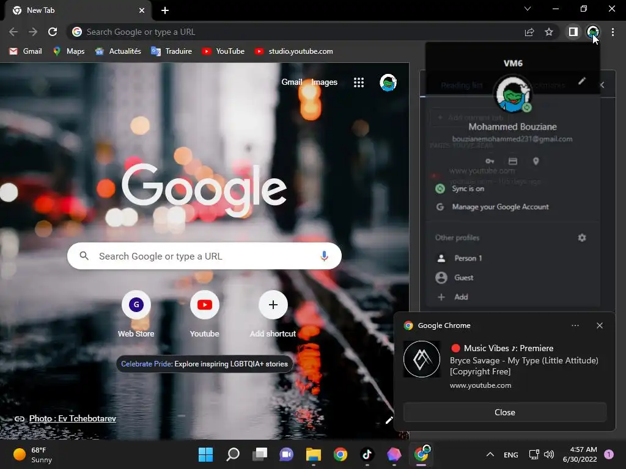The image size is (626, 469).
Task: Show hidden tray icons chevron
Action: pyautogui.click(x=490, y=454)
